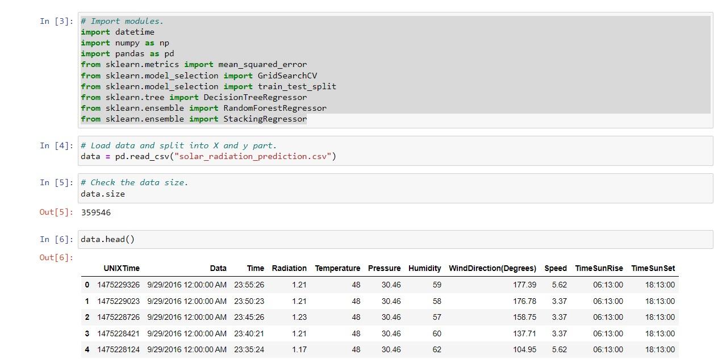Click the code line import GridSearchCV

click(x=199, y=76)
